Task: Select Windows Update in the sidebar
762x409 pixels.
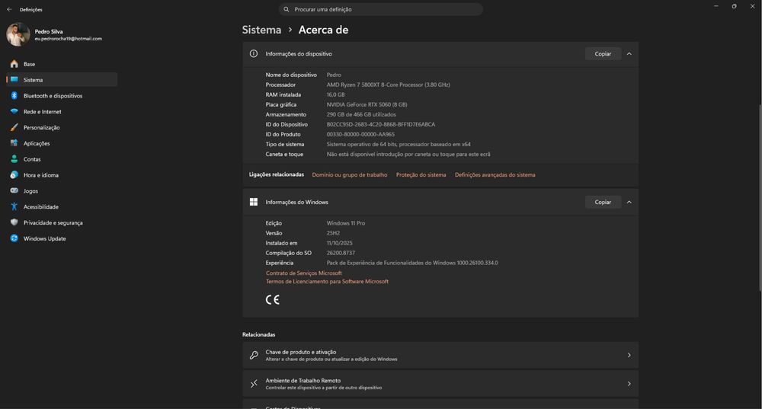Action: point(62,238)
